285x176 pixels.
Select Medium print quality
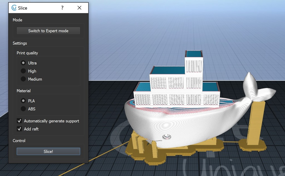coord(23,79)
